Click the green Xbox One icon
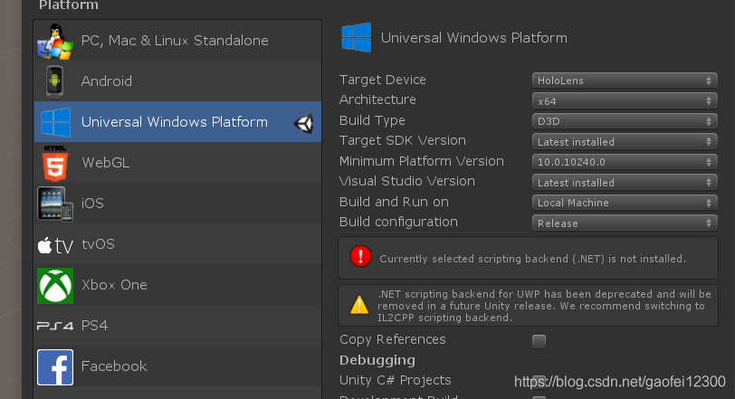The image size is (735, 399). [x=55, y=286]
